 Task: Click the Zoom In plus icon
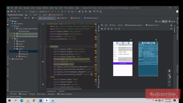(x=169, y=75)
